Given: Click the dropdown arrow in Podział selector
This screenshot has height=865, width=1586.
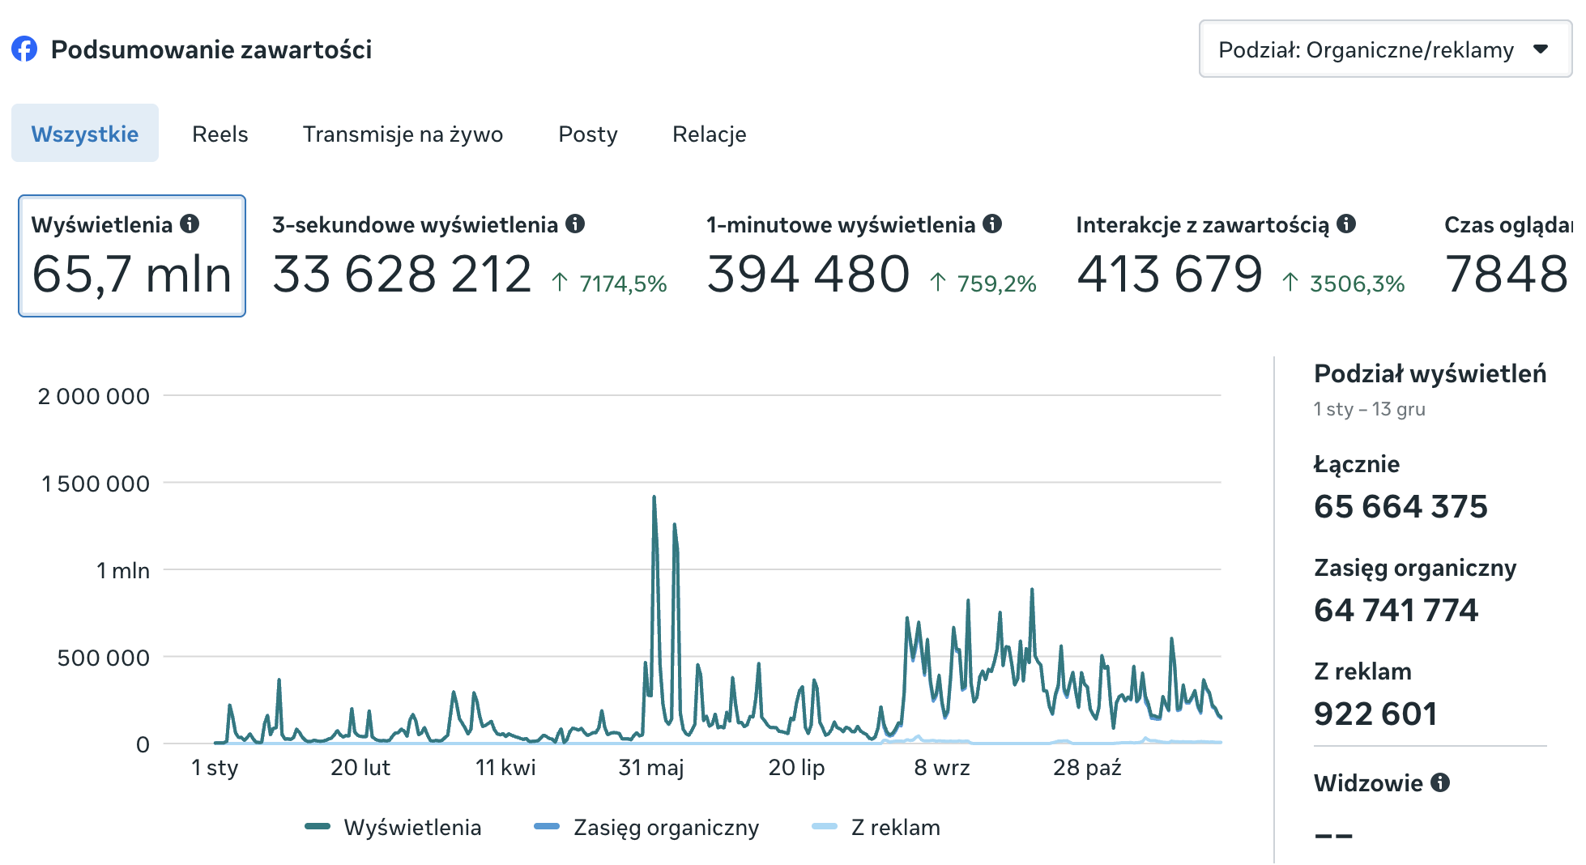Looking at the screenshot, I should (1541, 49).
